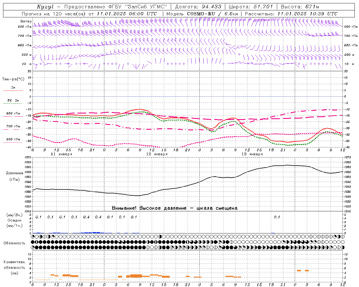
Task: Click 700 гПа entry in temperature legend
Action: click(13, 126)
